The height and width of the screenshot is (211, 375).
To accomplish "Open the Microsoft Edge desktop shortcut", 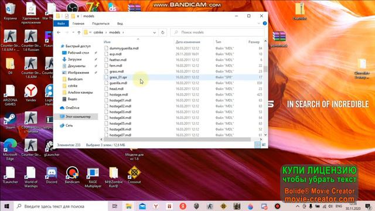I will pos(10,150).
